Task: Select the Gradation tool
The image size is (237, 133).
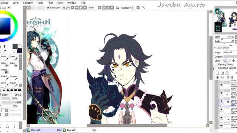Action: 4,71
